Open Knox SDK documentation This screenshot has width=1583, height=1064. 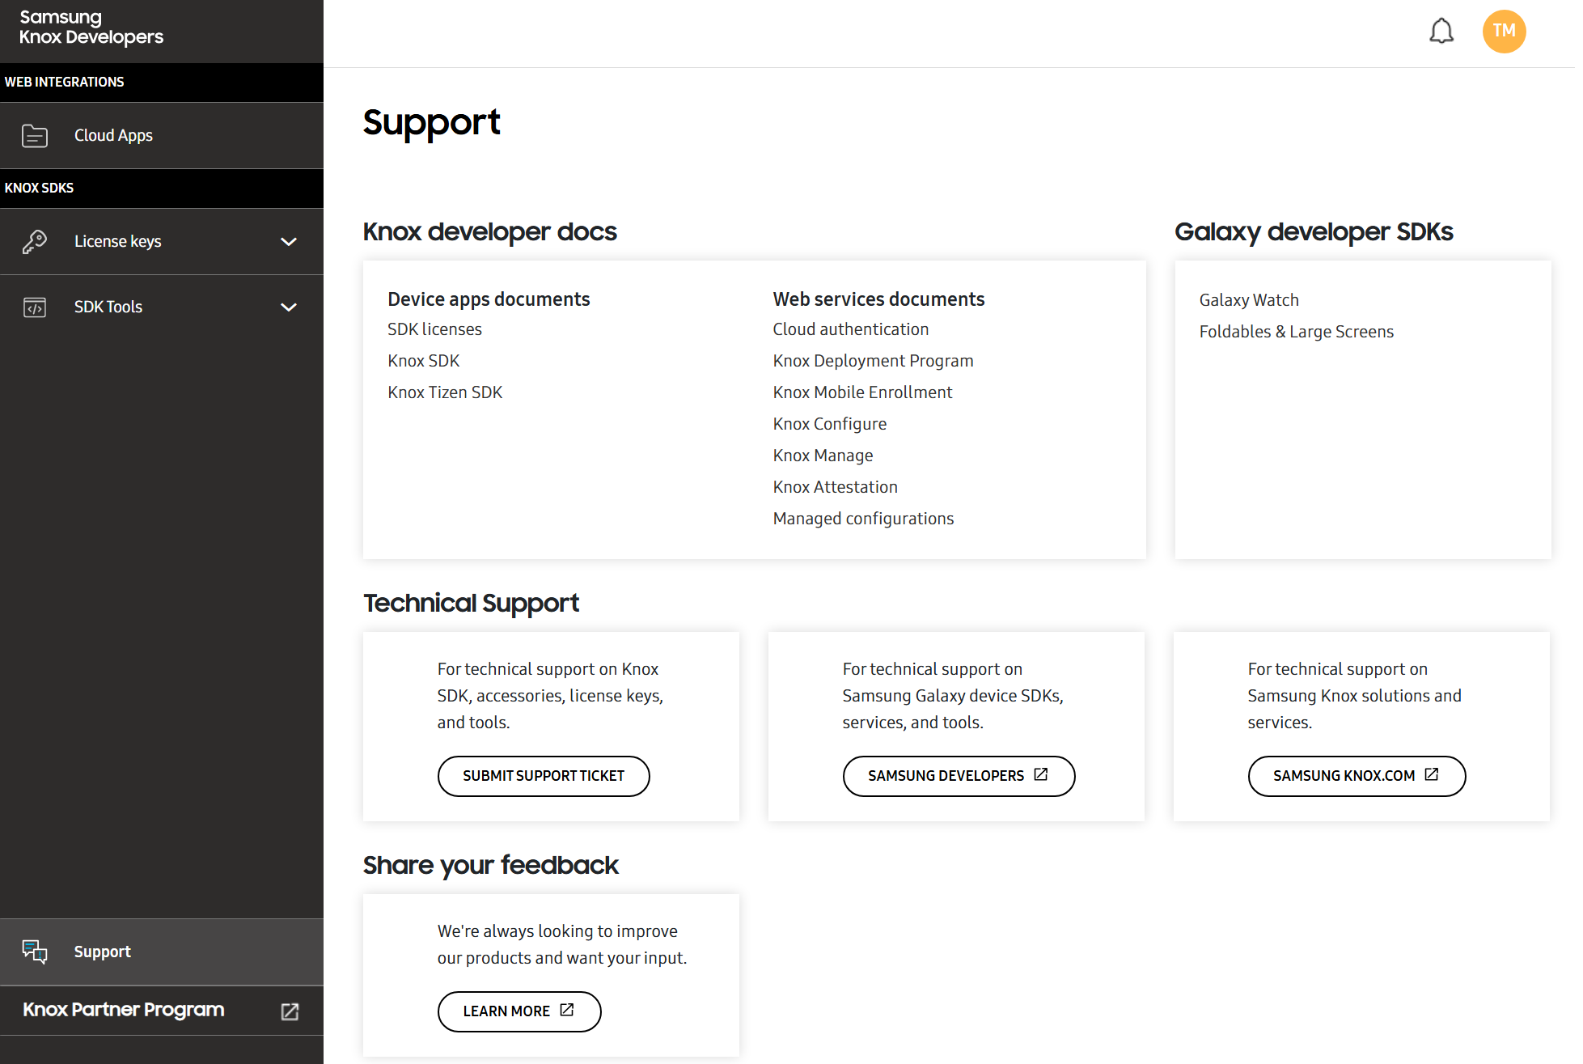tap(423, 361)
